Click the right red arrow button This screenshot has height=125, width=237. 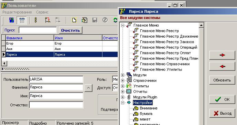pos(222,55)
